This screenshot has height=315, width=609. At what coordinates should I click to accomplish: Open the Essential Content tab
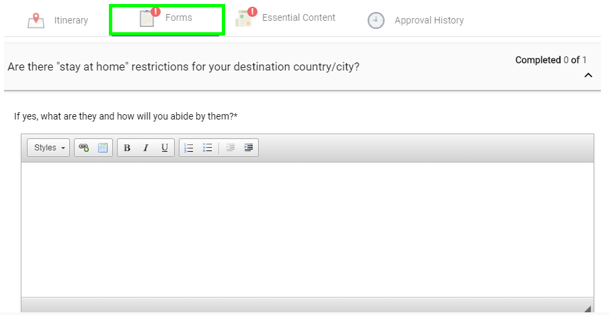coord(298,18)
